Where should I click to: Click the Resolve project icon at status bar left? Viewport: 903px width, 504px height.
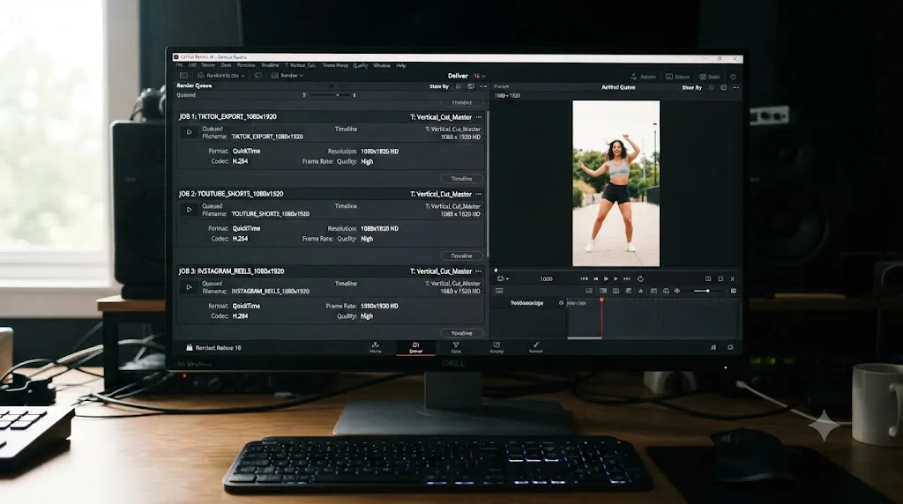[x=190, y=347]
